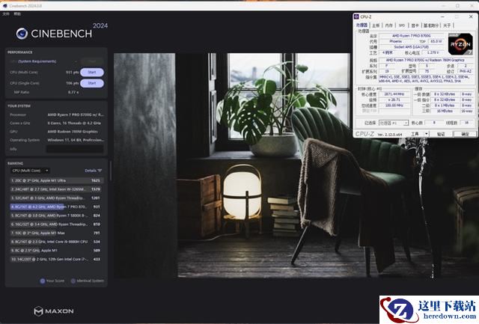
Task: Select ranking row Apple M1 Ultra 1625
Action: click(56, 180)
